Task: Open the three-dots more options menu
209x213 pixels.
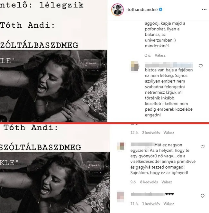Action: point(204,10)
